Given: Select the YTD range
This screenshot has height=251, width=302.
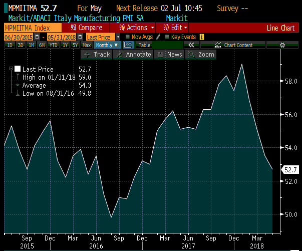Looking at the screenshot, I should tap(54, 45).
